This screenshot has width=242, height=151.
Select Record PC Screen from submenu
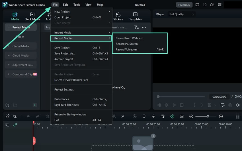click(x=127, y=44)
